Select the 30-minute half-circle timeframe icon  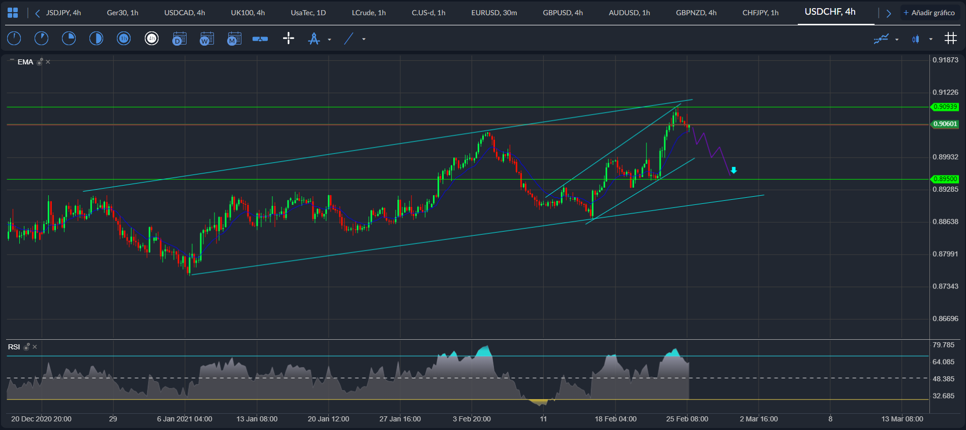tap(96, 38)
